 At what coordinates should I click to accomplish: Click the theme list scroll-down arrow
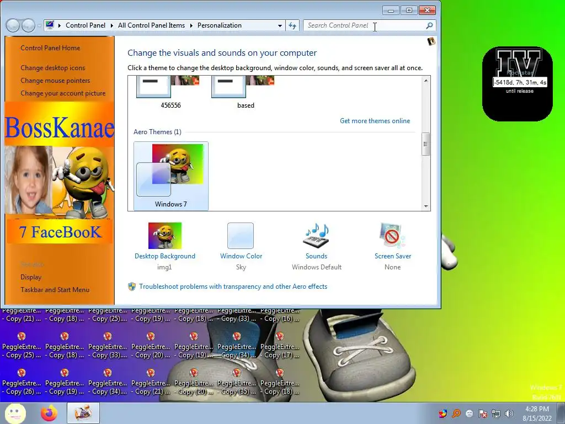click(x=426, y=206)
